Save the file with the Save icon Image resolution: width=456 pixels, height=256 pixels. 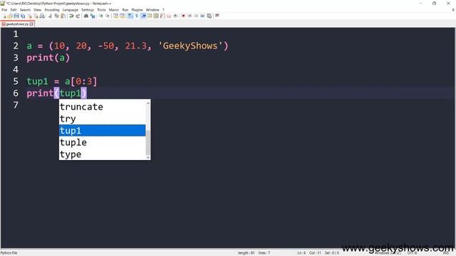tap(16, 16)
